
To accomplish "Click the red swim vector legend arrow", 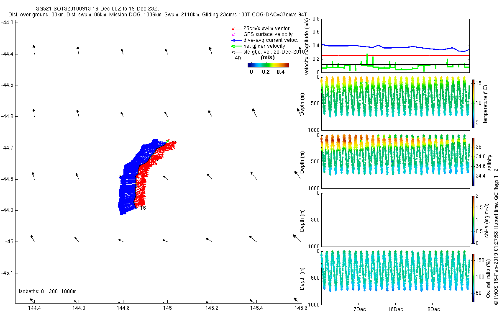I will [x=236, y=28].
